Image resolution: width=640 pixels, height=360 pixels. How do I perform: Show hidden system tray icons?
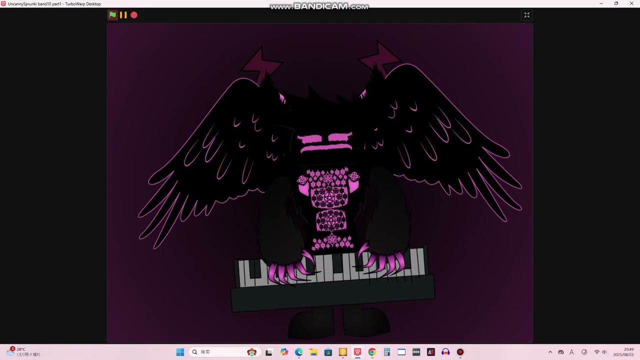point(550,352)
